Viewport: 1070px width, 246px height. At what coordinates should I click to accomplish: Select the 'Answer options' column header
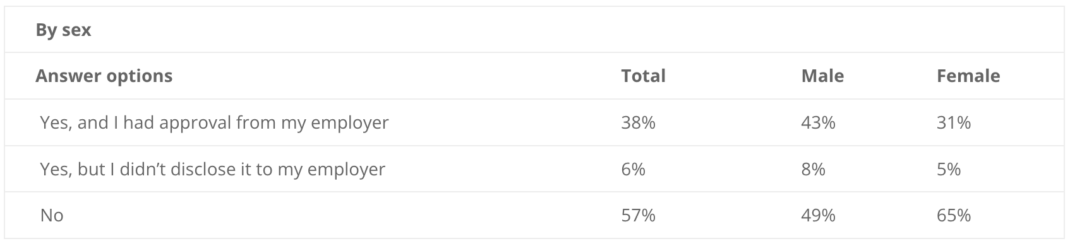[x=104, y=76]
